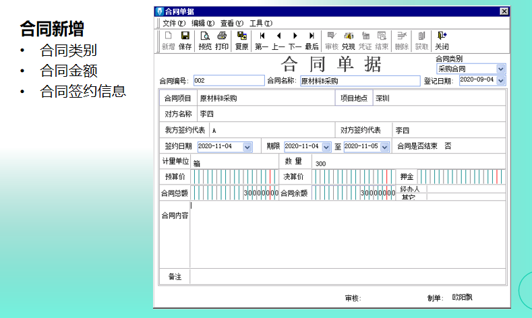Open 期限 start date dropdown arrow
The height and width of the screenshot is (318, 532).
point(326,147)
